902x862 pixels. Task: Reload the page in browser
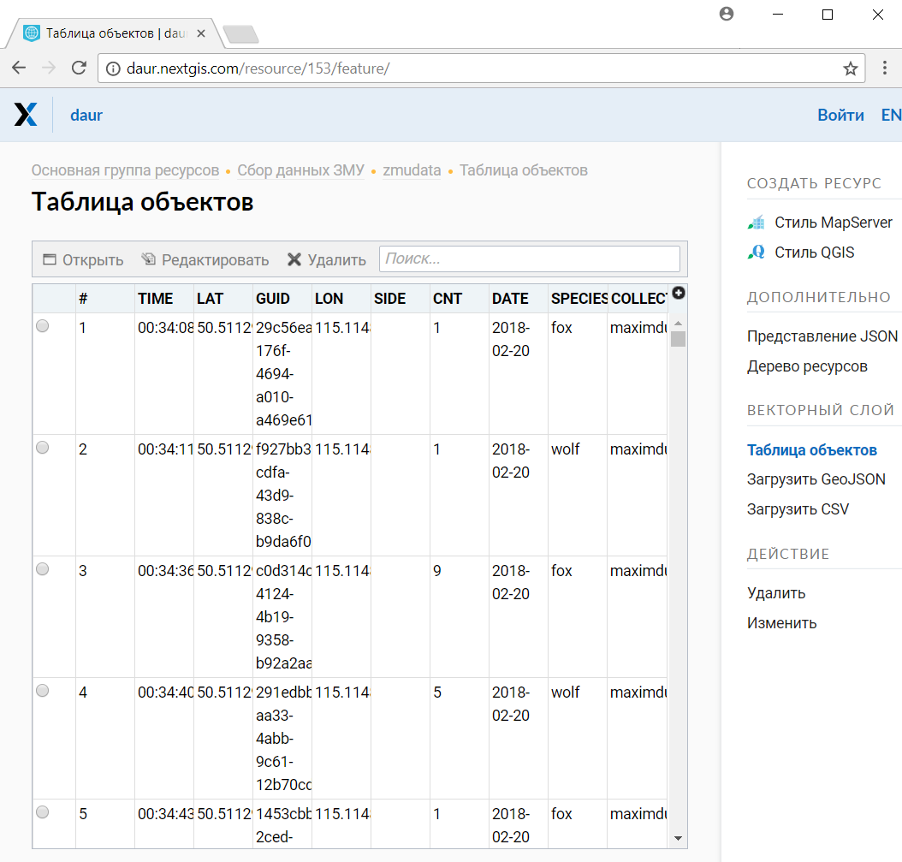(79, 68)
